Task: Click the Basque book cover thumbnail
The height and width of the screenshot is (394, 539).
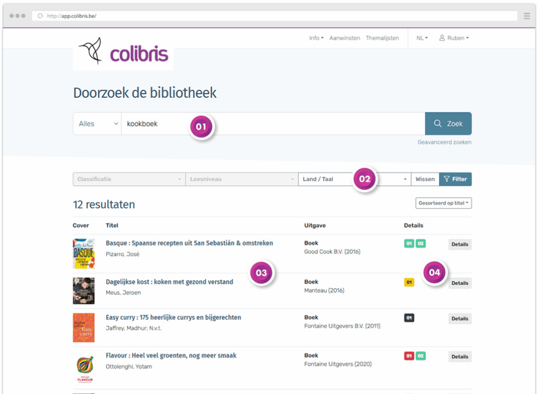Action: pyautogui.click(x=83, y=254)
